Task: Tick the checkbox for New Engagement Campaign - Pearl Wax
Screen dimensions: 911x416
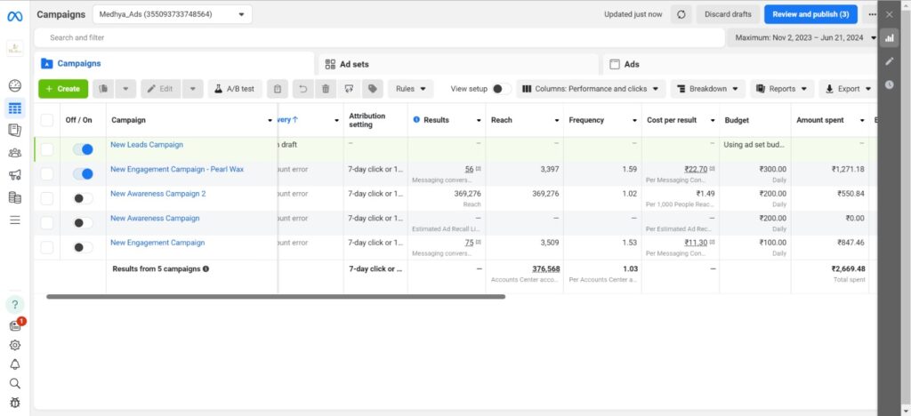Action: pos(47,174)
